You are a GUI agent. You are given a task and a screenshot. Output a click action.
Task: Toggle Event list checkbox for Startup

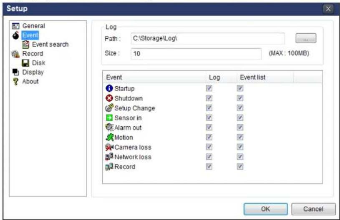[x=240, y=88]
